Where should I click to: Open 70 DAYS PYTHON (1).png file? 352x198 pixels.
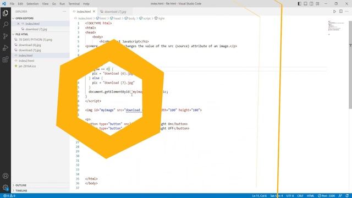35,40
